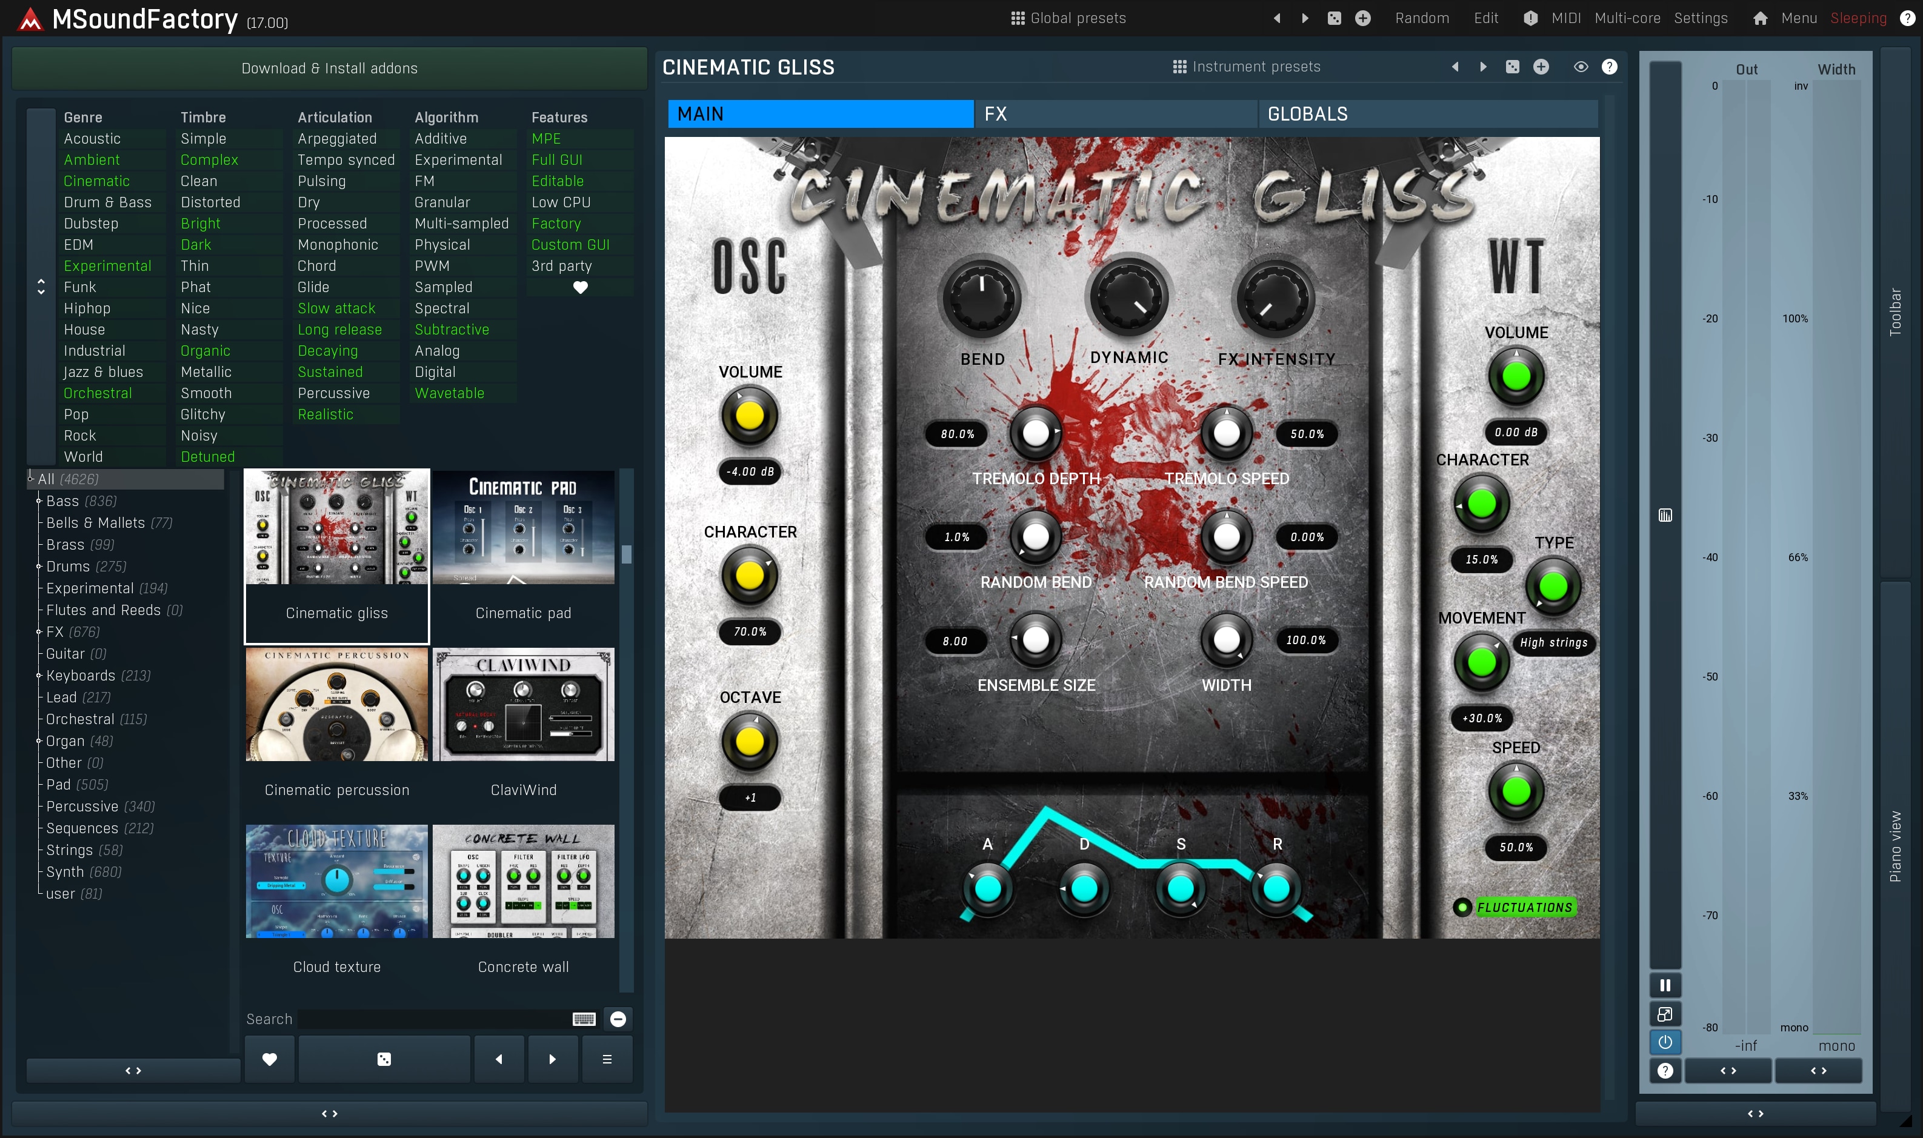Toggle the meter power button
The width and height of the screenshot is (1923, 1138).
[1665, 1042]
